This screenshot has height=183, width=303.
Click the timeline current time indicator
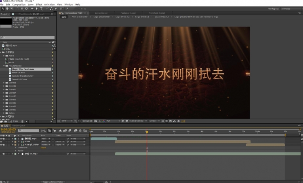[147, 132]
